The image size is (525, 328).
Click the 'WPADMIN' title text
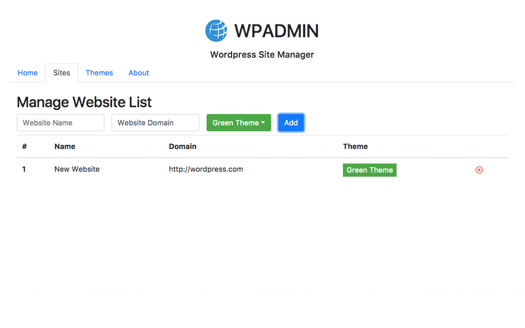[276, 31]
